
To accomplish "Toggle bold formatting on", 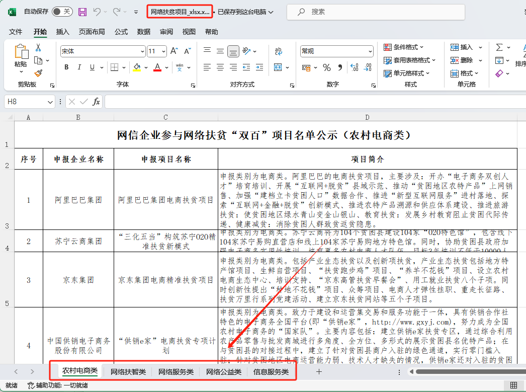I will click(x=66, y=67).
